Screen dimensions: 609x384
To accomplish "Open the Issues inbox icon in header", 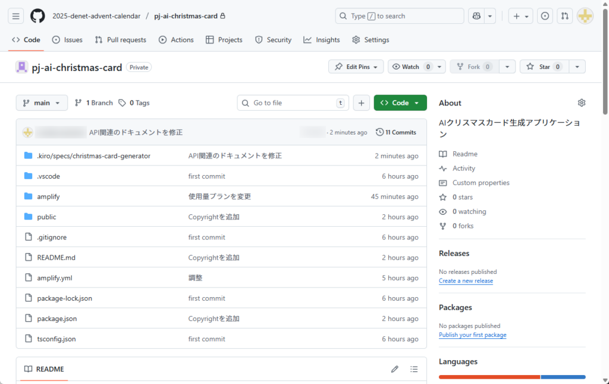I will click(x=545, y=16).
